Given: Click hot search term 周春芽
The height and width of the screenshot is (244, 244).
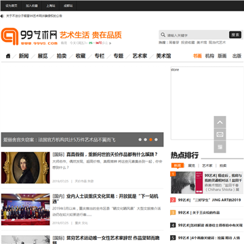Looking at the screenshot, I should tap(174, 43).
